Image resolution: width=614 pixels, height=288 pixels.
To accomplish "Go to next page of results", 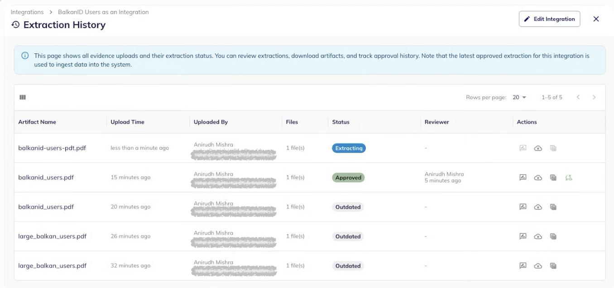I will pyautogui.click(x=594, y=97).
